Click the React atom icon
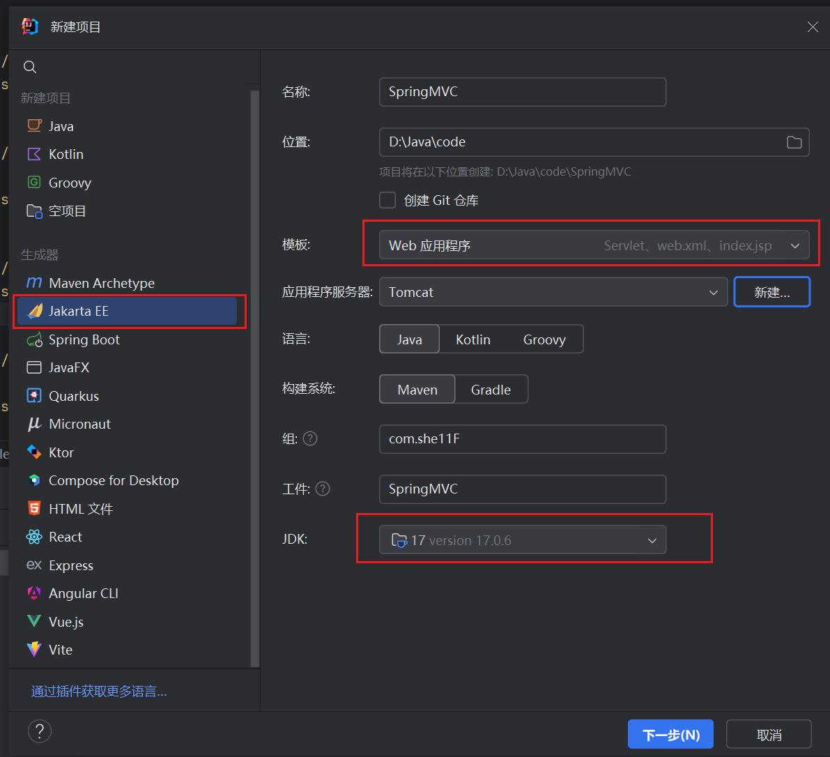 click(34, 537)
